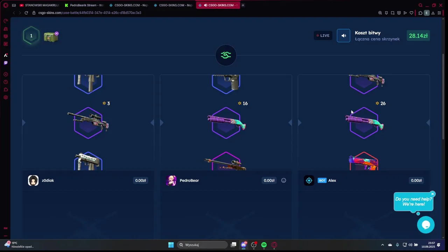Search open tabs with magnifier icon
This screenshot has height=252, width=448.
420,5
